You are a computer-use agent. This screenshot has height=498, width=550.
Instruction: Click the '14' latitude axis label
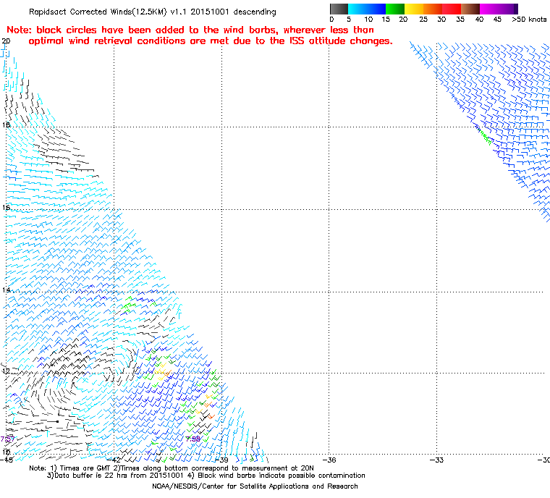coord(6,290)
